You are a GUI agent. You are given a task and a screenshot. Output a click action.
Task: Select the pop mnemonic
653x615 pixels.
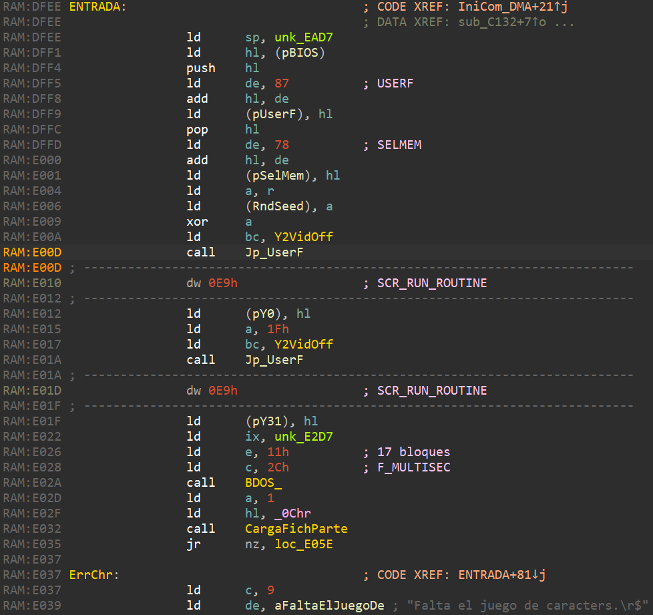click(197, 130)
